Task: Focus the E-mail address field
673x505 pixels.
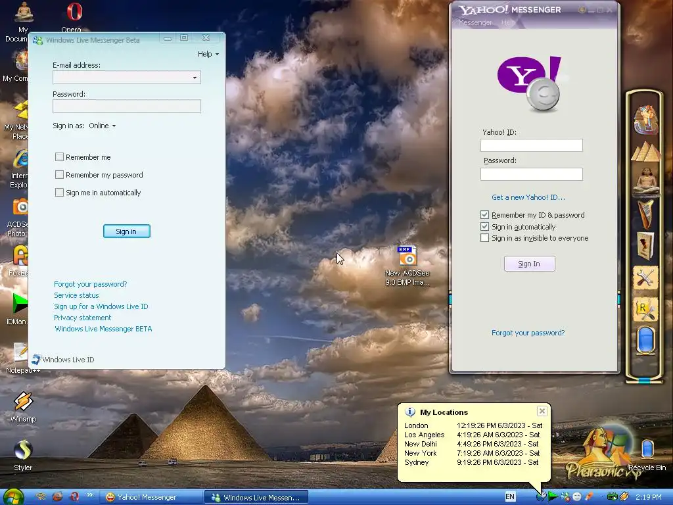Action: click(x=127, y=78)
